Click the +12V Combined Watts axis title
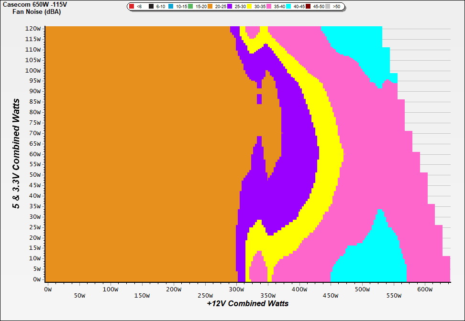The width and height of the screenshot is (465, 321). point(247,303)
